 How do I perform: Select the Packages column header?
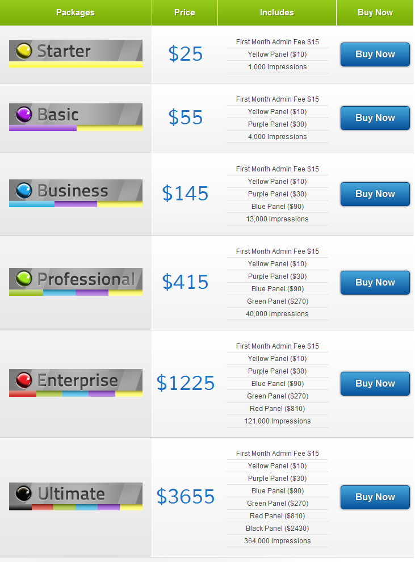pos(76,12)
